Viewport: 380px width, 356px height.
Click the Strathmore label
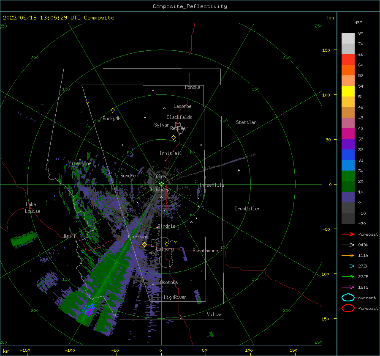point(205,251)
